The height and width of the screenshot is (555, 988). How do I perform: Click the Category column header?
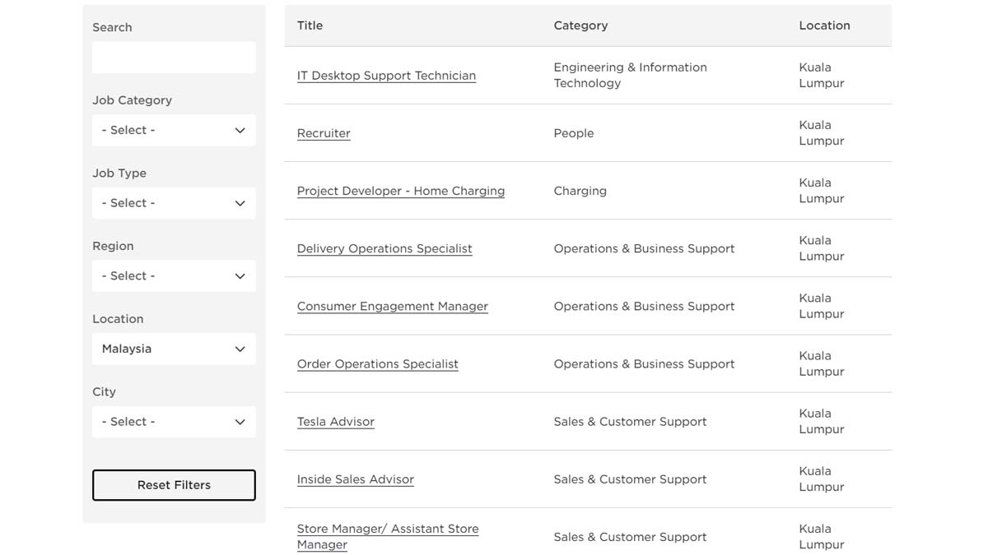(x=580, y=25)
